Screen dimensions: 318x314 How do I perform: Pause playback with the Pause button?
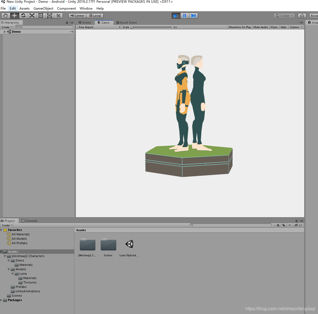(185, 16)
